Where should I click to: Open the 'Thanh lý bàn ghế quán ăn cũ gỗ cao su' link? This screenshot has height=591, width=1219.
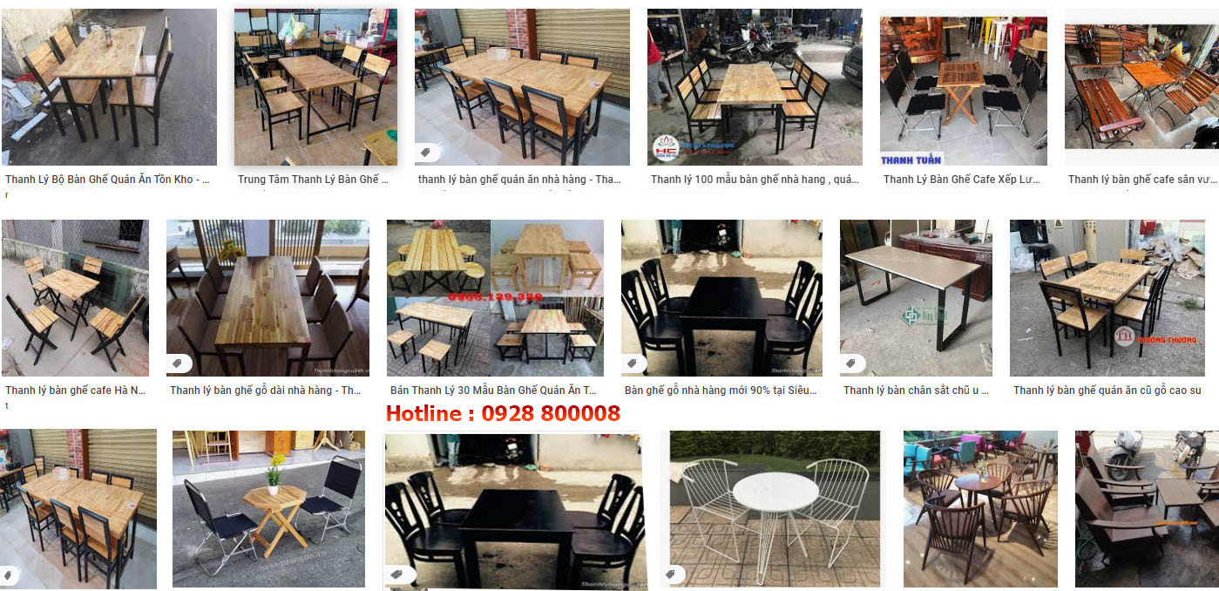tap(1107, 391)
